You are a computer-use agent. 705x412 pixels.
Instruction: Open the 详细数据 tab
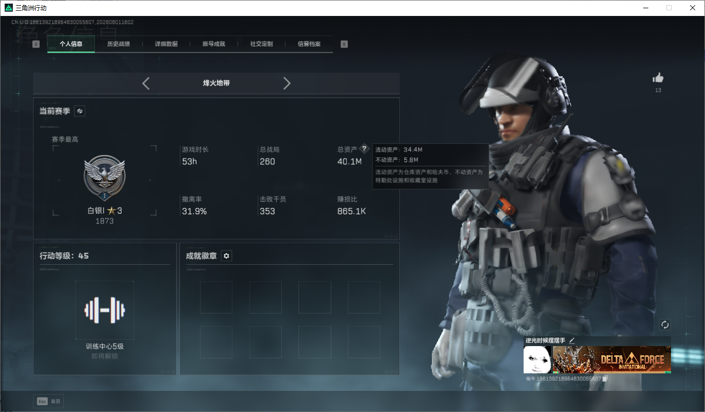click(x=166, y=44)
